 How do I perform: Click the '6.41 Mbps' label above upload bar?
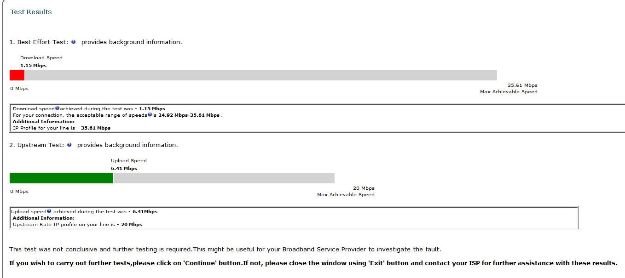pyautogui.click(x=124, y=169)
